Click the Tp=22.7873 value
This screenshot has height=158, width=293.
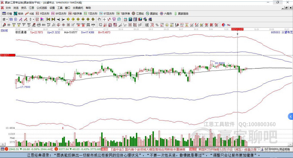click(x=36, y=32)
